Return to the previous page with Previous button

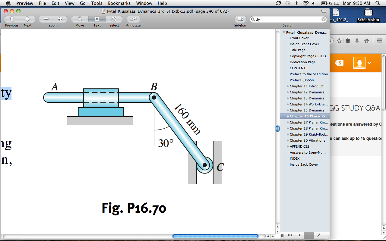(11, 19)
